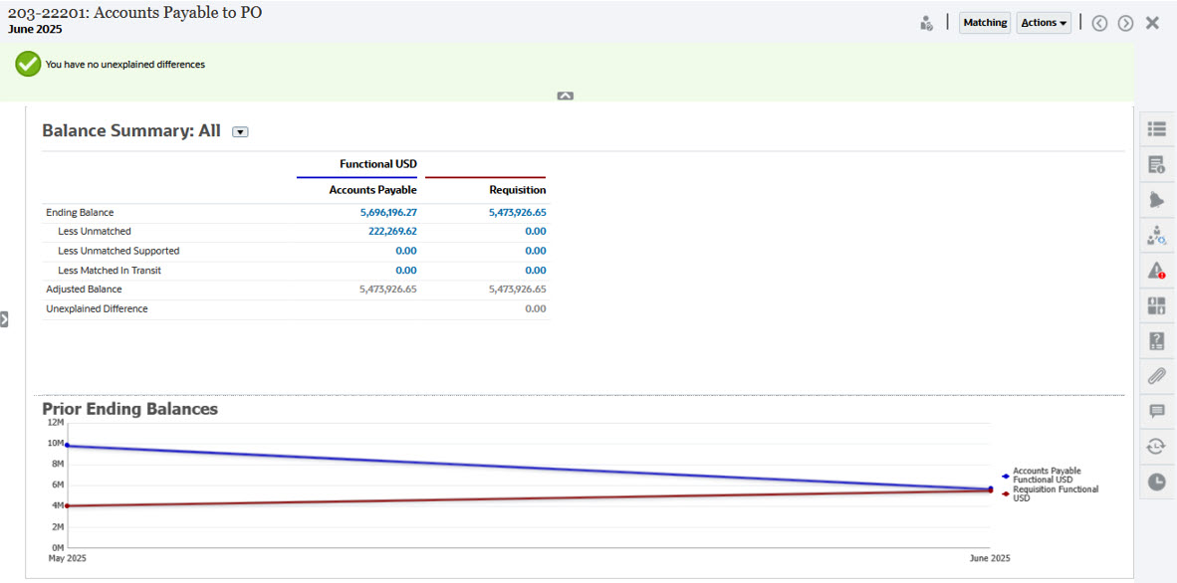Click Functional USD header label
This screenshot has width=1177, height=583.
click(x=378, y=163)
